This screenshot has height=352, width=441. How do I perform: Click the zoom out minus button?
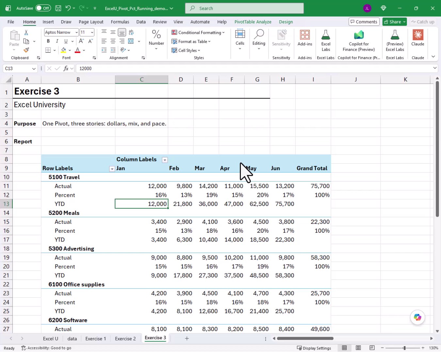coord(382,348)
